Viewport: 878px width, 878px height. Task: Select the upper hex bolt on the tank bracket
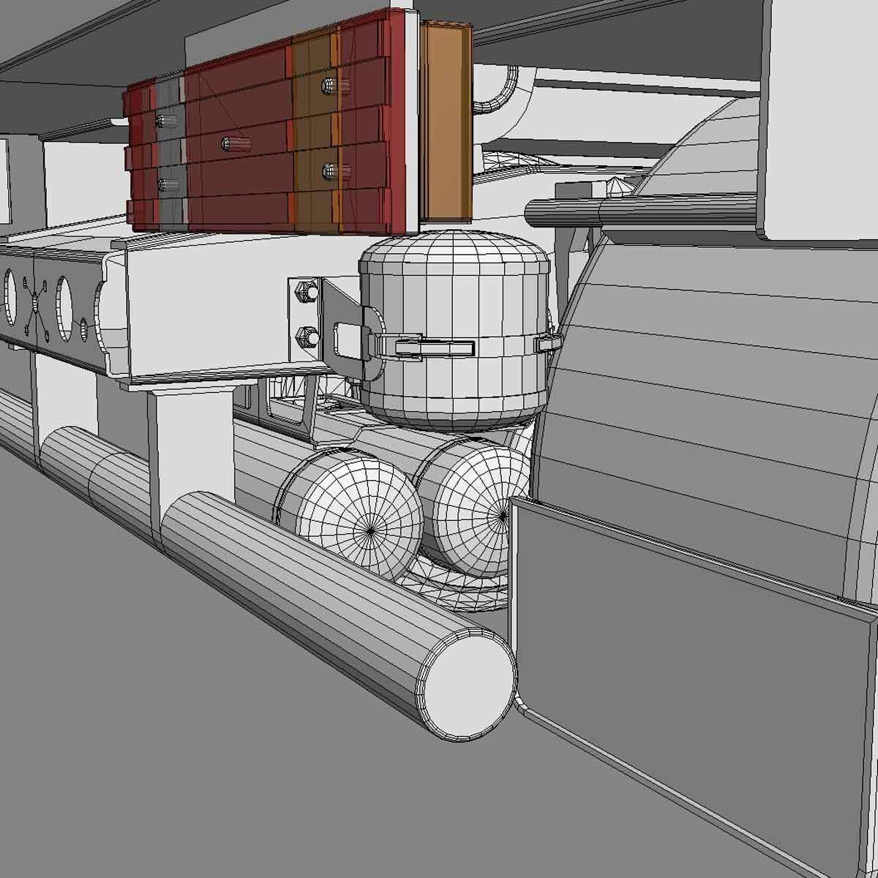pos(307,293)
